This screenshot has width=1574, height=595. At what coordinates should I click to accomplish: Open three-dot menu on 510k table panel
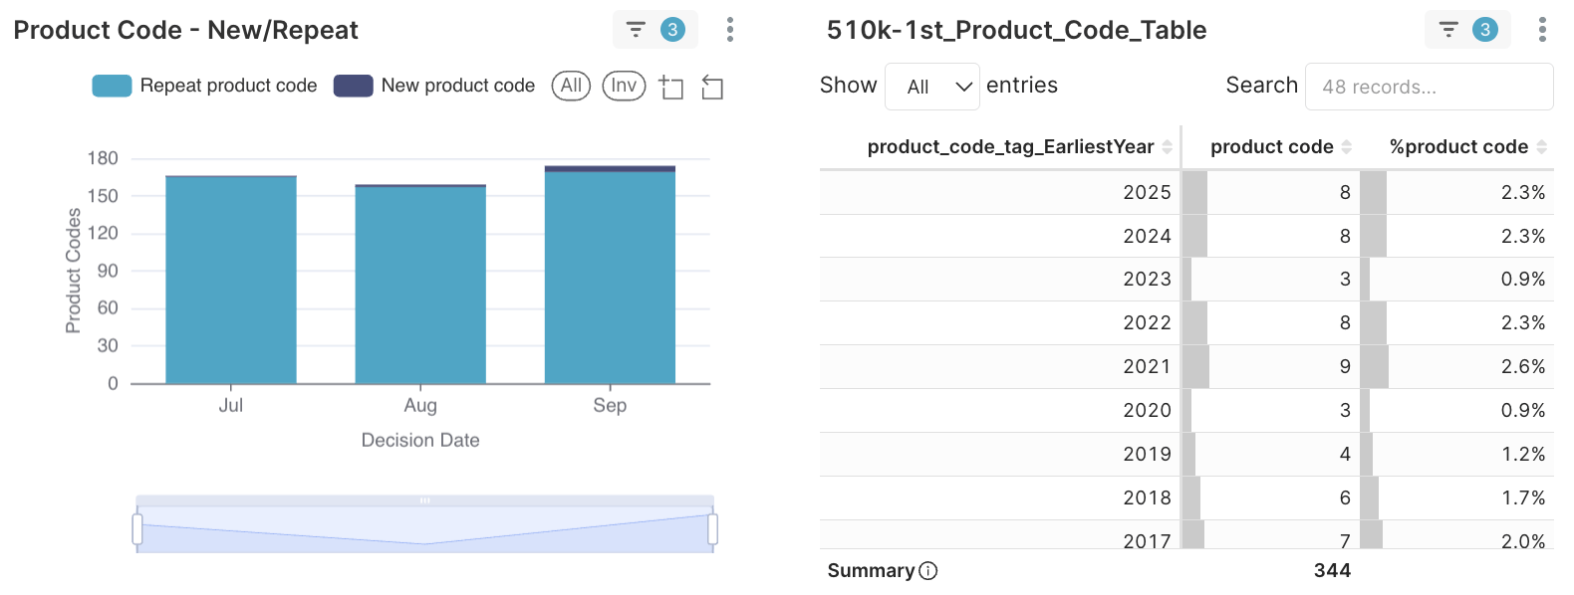click(1542, 30)
